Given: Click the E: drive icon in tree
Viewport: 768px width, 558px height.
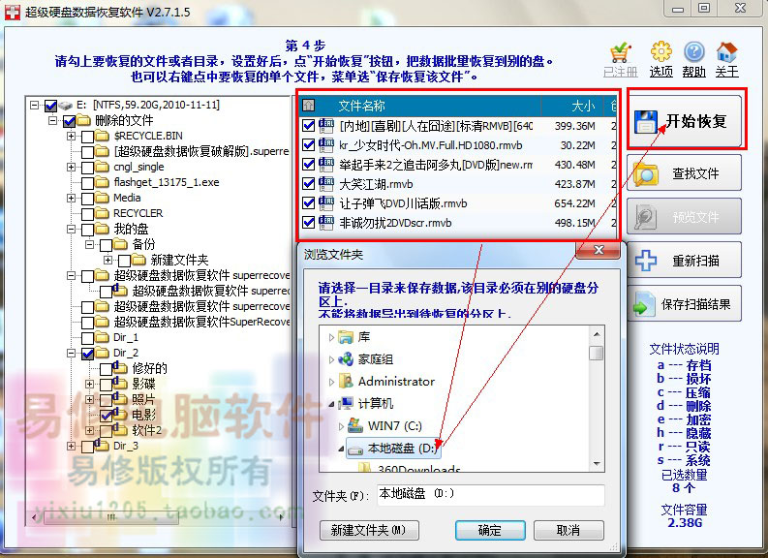Looking at the screenshot, I should pos(66,106).
